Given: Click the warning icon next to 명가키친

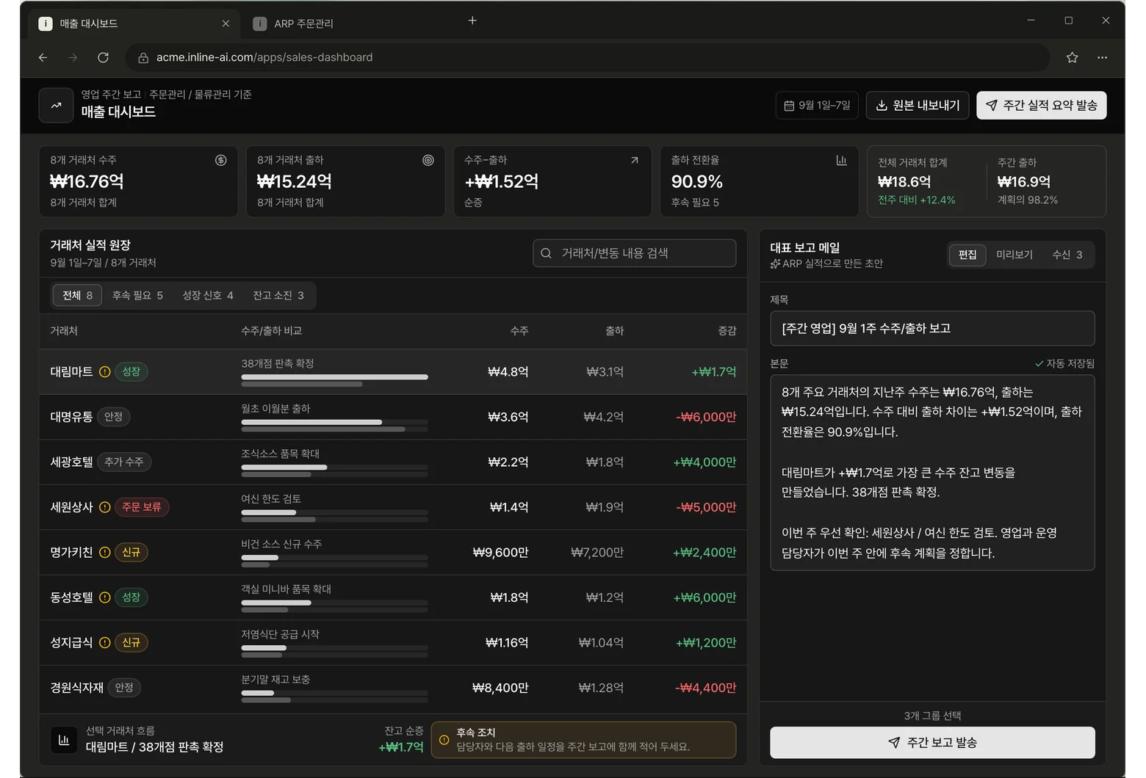Looking at the screenshot, I should coord(105,552).
